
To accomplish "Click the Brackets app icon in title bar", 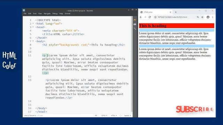I will pyautogui.click(x=24, y=10).
